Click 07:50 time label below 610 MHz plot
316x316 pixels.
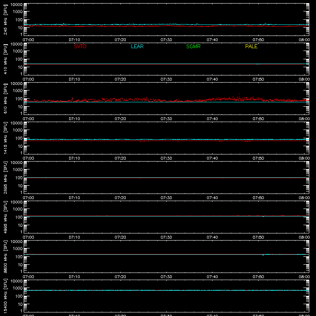(x=258, y=119)
